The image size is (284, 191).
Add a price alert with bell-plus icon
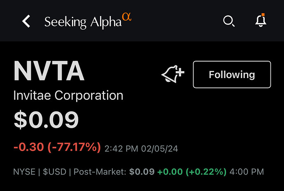(x=173, y=74)
